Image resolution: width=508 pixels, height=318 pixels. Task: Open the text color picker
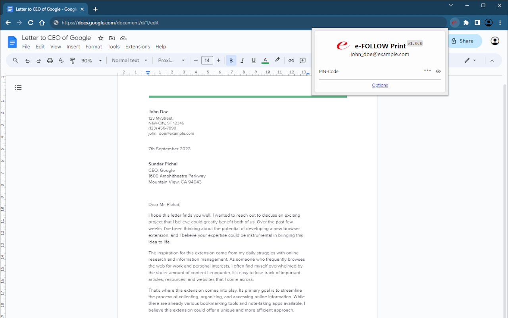[266, 60]
